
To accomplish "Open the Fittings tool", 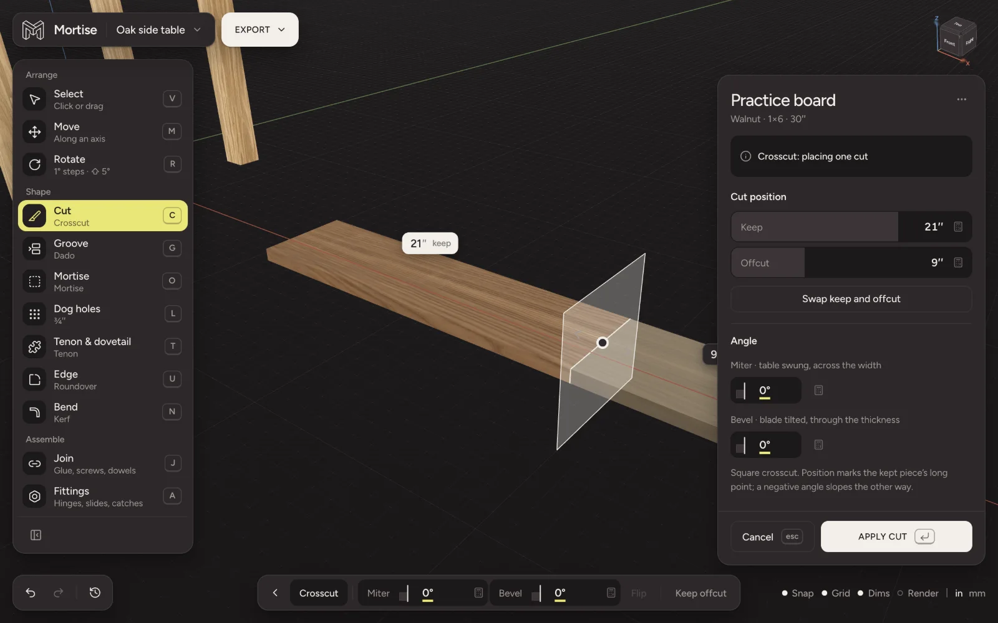I will click(103, 497).
